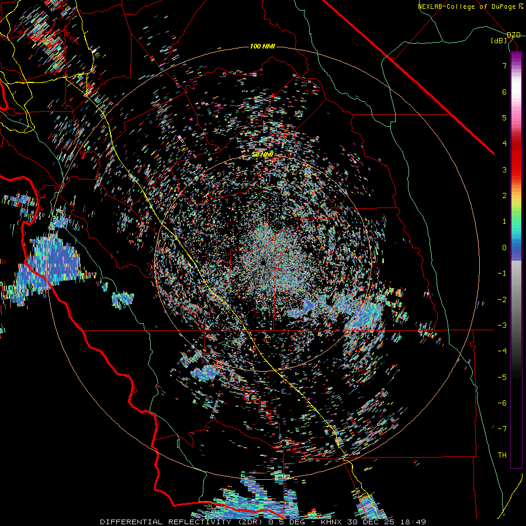Click the 100 NMI range ring label
Image resolution: width=526 pixels, height=526 pixels.
click(262, 46)
